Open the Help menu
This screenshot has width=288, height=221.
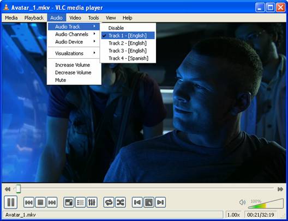coord(127,18)
